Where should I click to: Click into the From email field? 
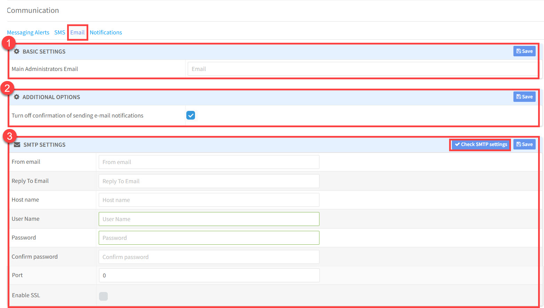pyautogui.click(x=209, y=162)
